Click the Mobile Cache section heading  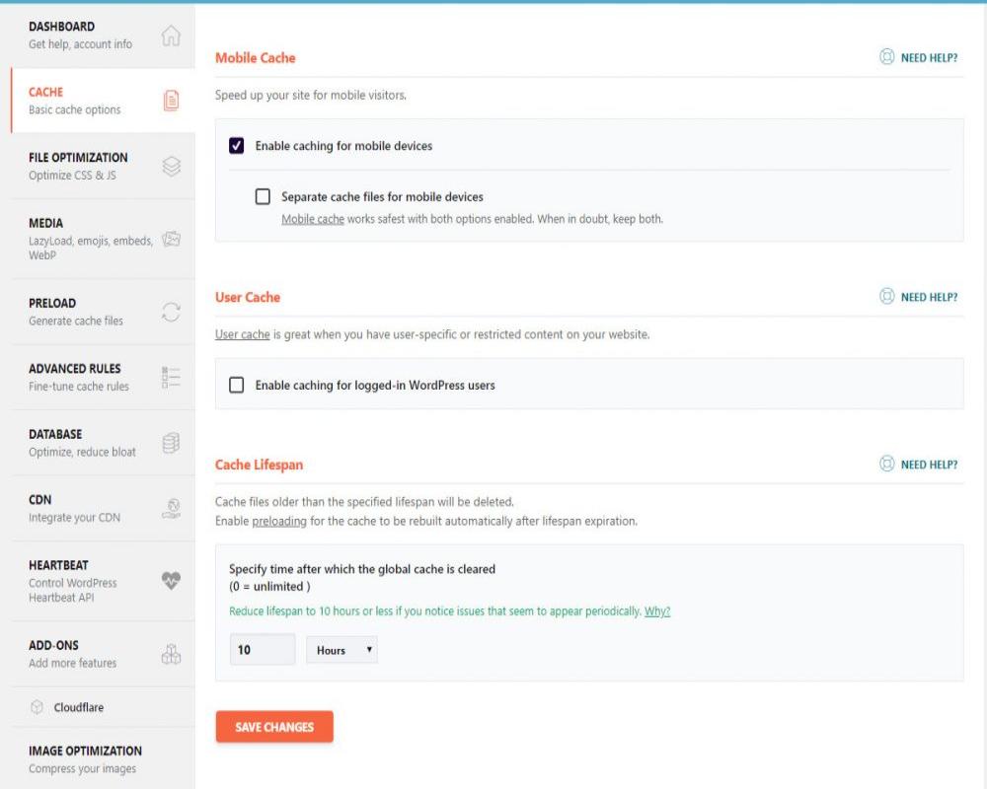255,58
